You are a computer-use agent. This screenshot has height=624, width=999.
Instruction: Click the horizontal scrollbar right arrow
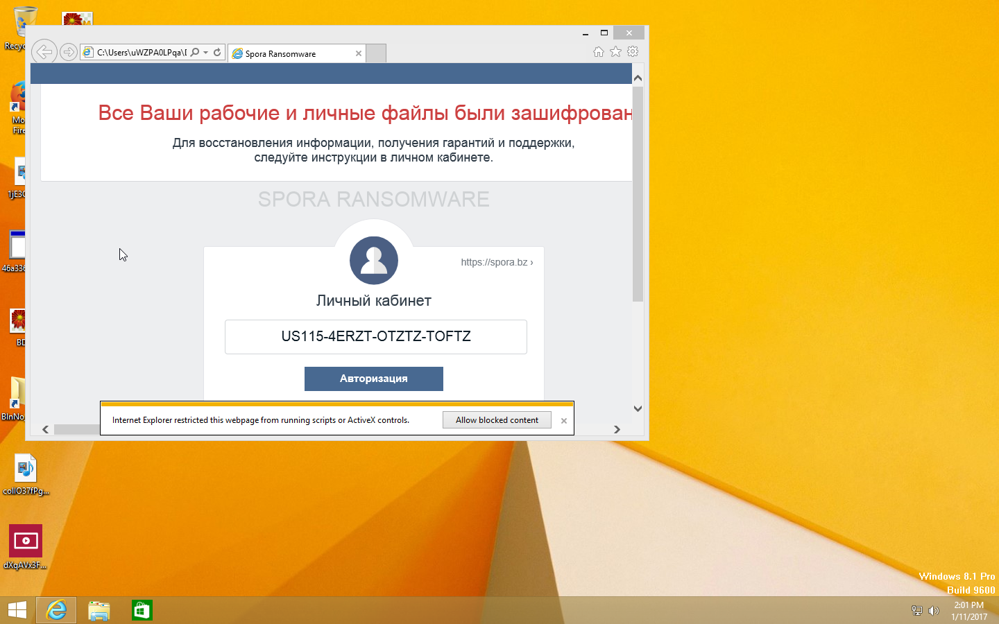click(617, 429)
